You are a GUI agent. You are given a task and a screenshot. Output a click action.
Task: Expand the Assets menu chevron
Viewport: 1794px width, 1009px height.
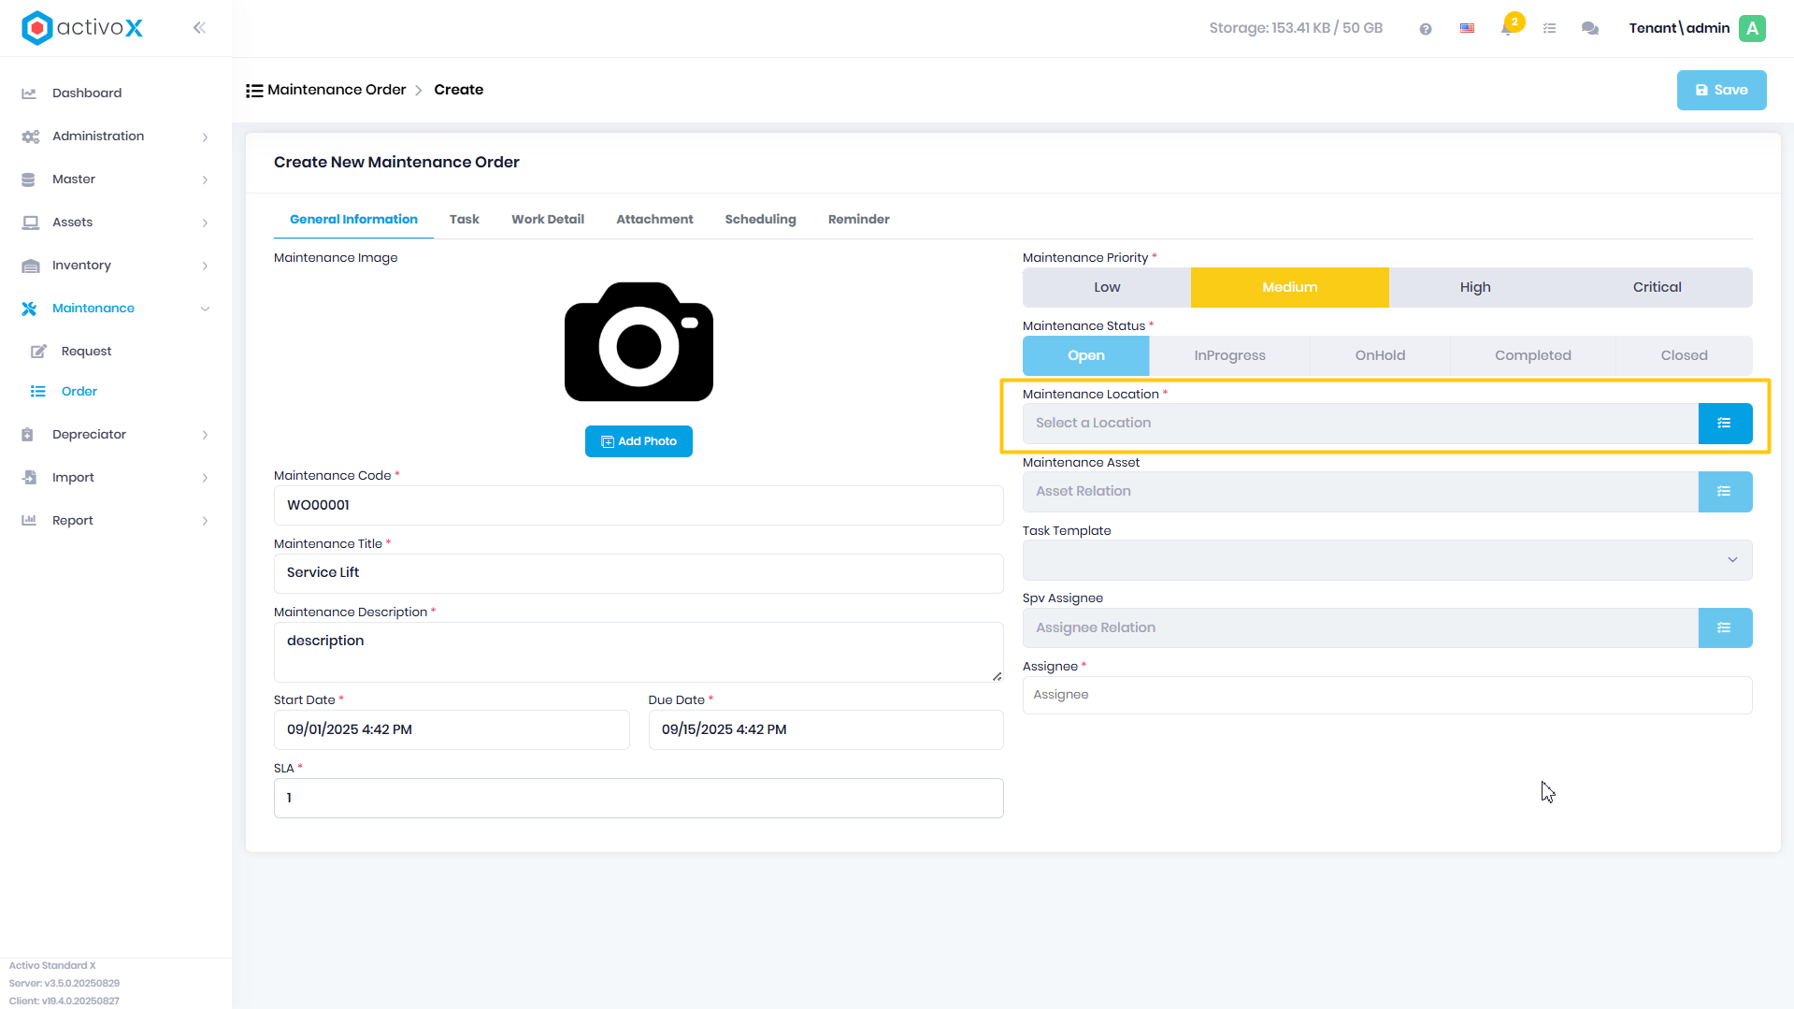tap(205, 223)
